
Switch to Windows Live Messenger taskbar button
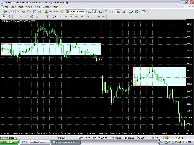click(35, 142)
